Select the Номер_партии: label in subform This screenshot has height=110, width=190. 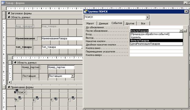click(x=31, y=67)
